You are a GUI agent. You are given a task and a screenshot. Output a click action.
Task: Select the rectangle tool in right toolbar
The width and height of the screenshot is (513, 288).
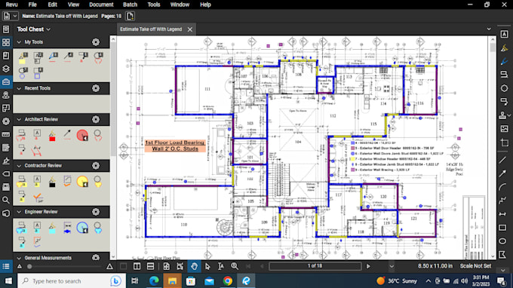tap(503, 228)
